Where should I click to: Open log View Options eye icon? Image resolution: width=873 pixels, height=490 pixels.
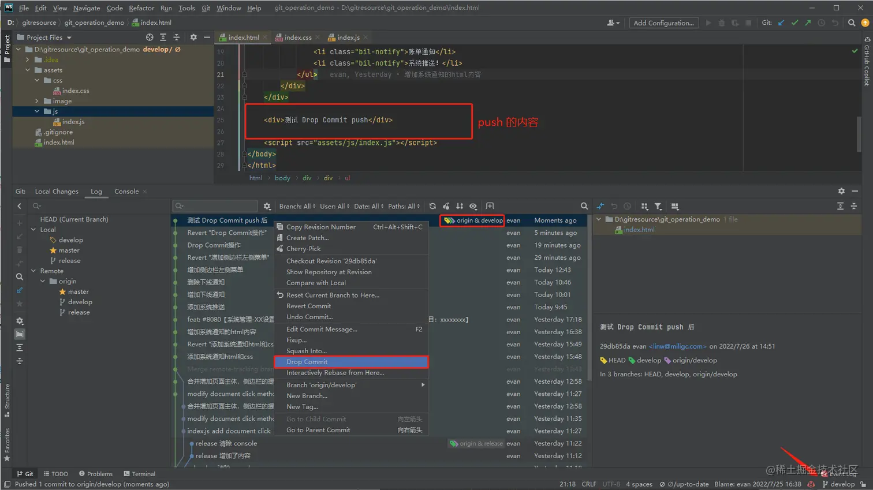tap(473, 206)
